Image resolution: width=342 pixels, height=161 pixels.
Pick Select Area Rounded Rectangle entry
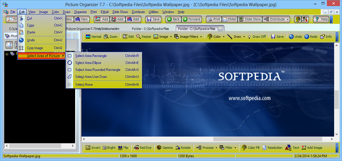(x=104, y=70)
